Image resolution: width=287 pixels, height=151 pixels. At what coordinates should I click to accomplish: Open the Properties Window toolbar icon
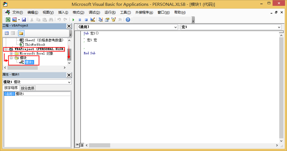click(x=107, y=20)
